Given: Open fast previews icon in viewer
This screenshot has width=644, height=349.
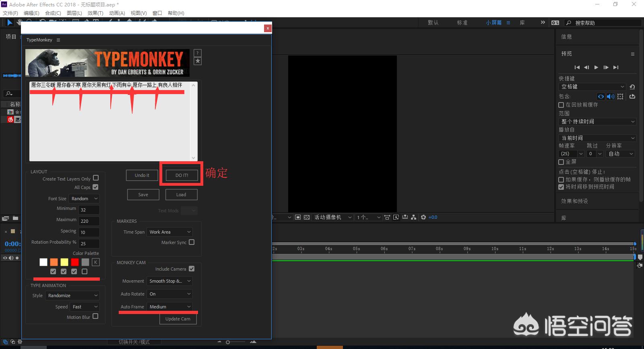Looking at the screenshot, I should tap(396, 218).
